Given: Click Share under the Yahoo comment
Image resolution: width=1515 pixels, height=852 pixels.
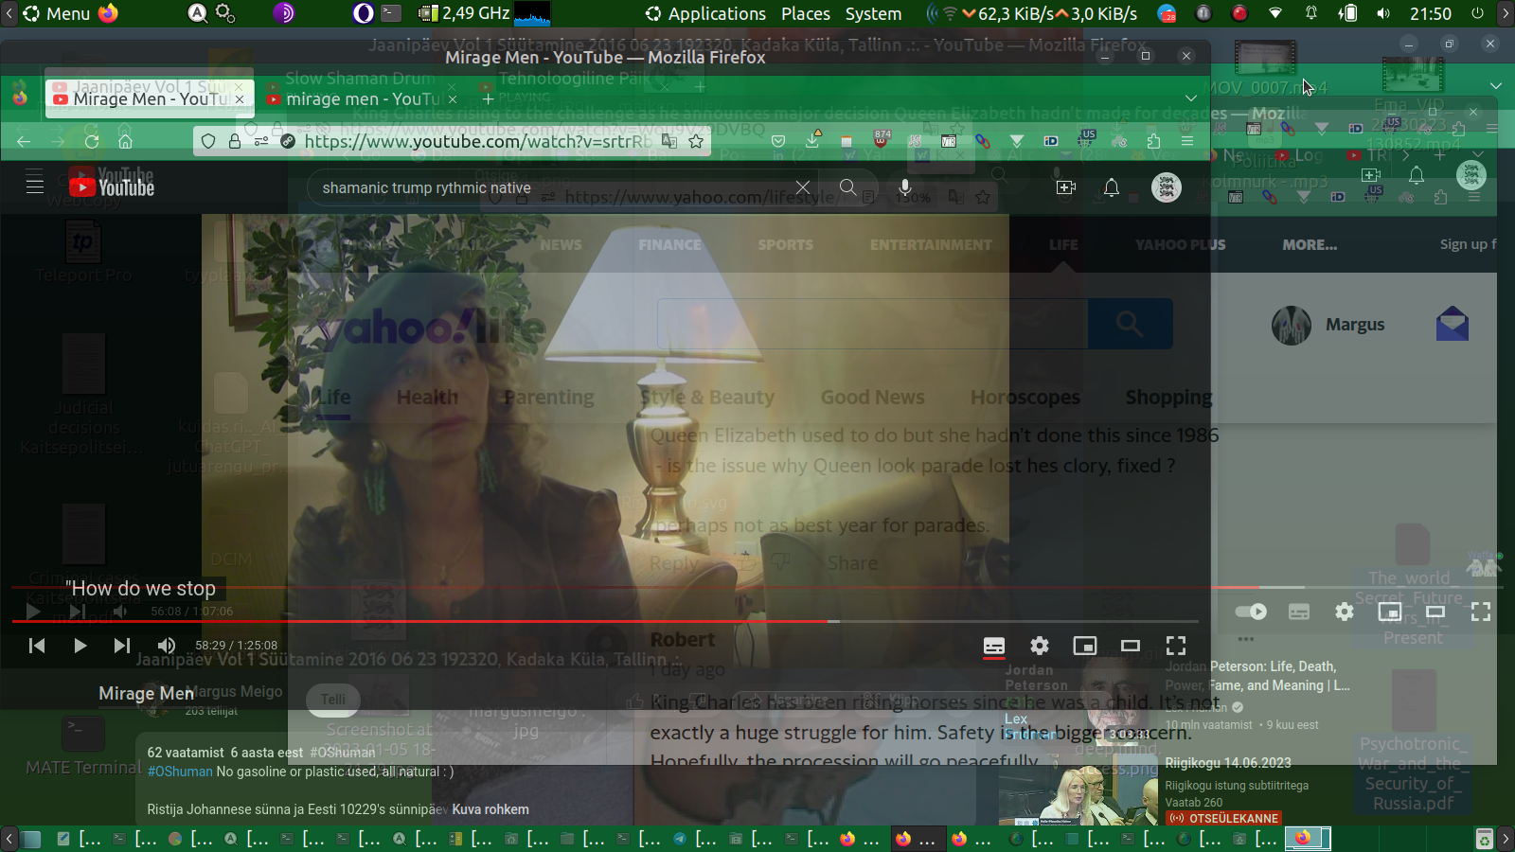Looking at the screenshot, I should pos(852,563).
